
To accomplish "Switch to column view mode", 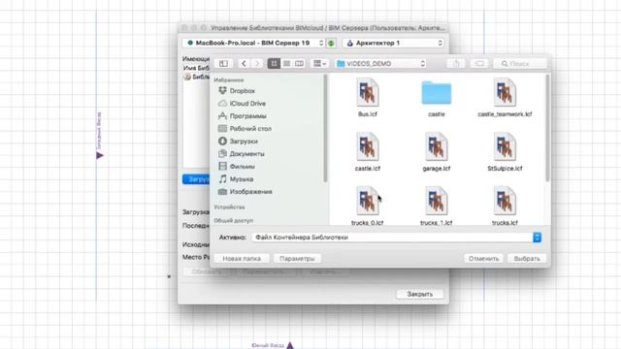I will (x=299, y=63).
